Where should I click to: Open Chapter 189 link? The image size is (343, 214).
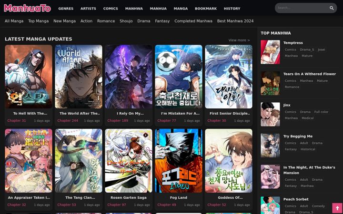(118, 120)
